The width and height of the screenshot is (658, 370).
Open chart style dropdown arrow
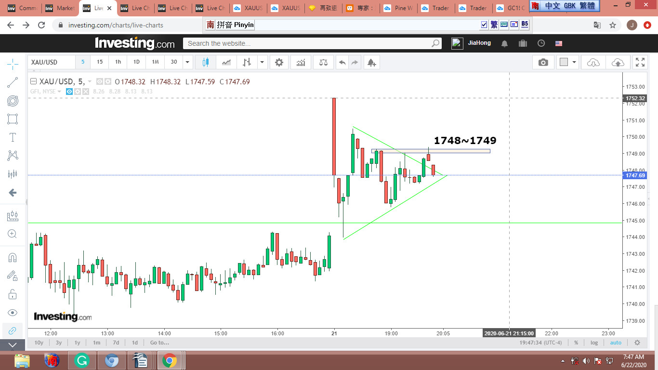[x=262, y=62]
